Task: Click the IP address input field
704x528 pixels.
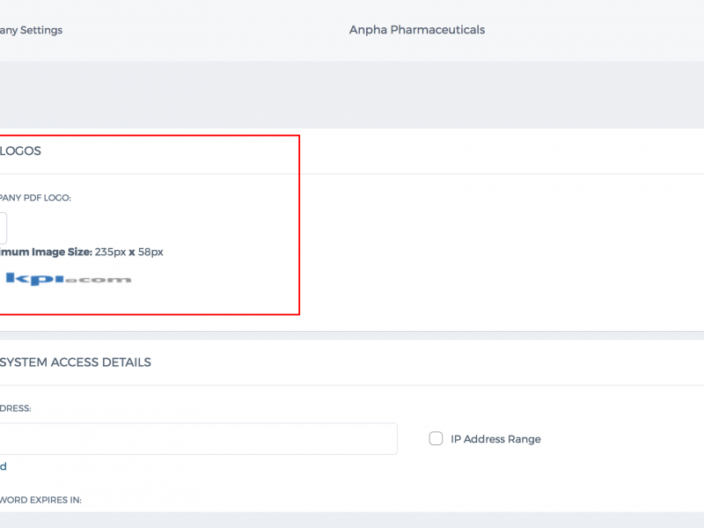Action: click(x=198, y=438)
